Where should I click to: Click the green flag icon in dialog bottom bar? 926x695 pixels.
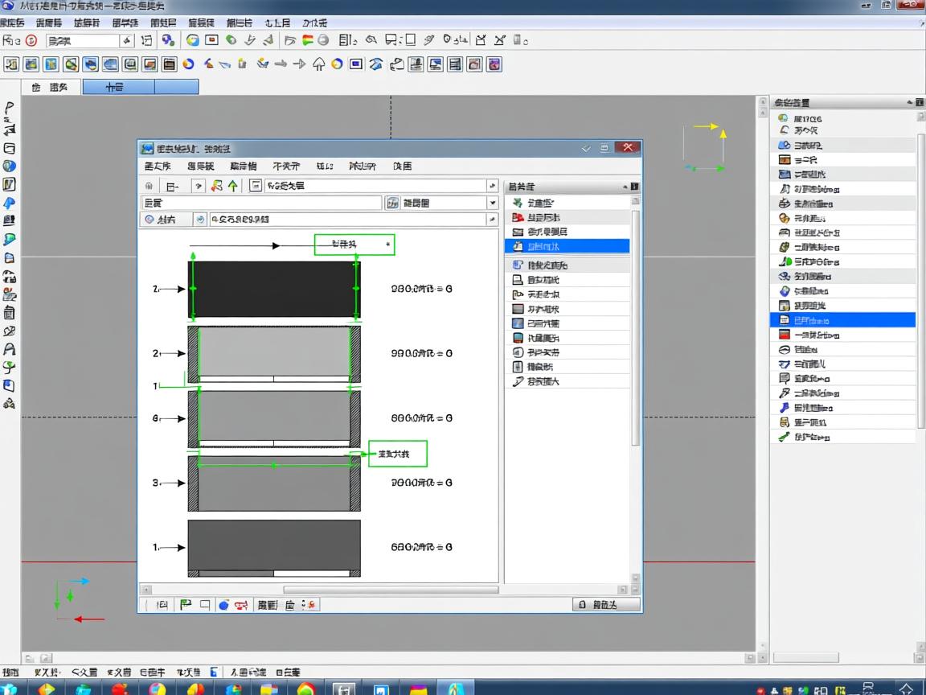[186, 605]
